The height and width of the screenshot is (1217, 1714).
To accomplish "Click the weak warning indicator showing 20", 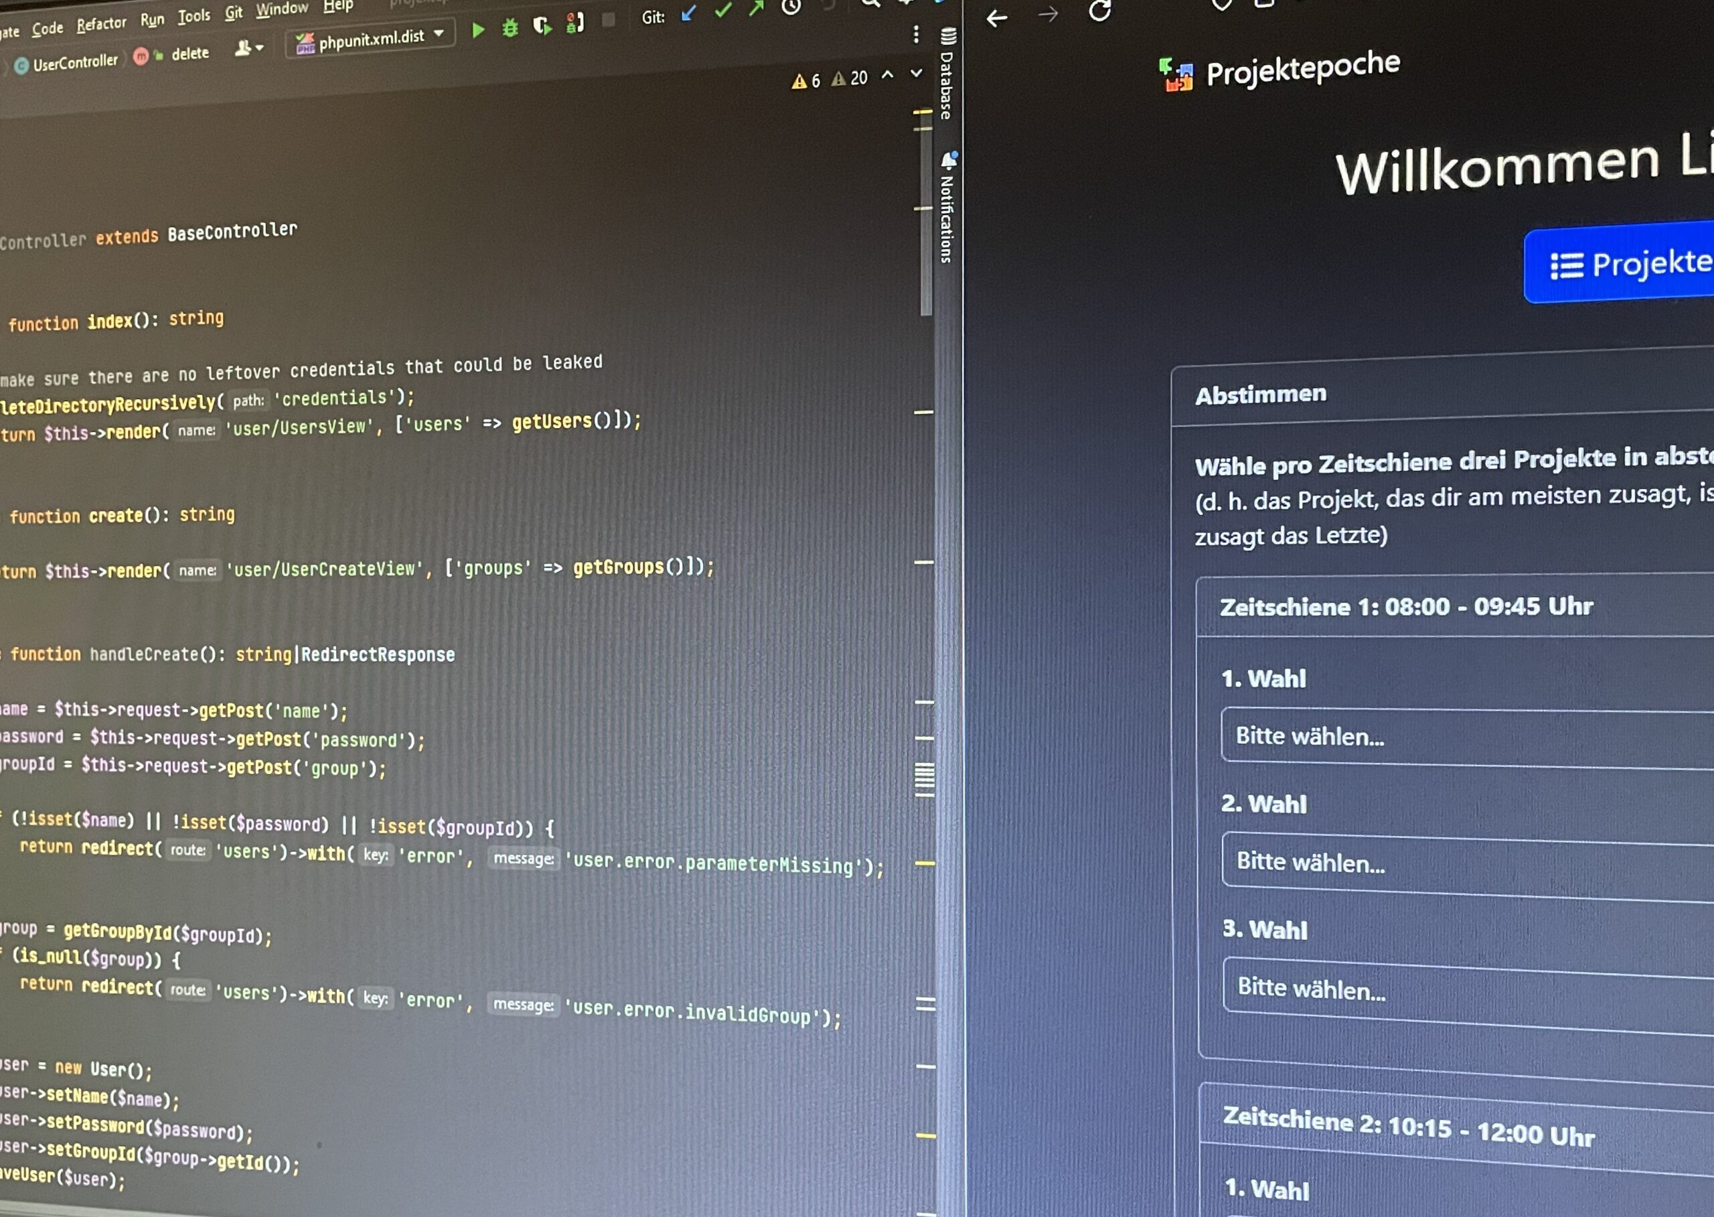I will [850, 78].
